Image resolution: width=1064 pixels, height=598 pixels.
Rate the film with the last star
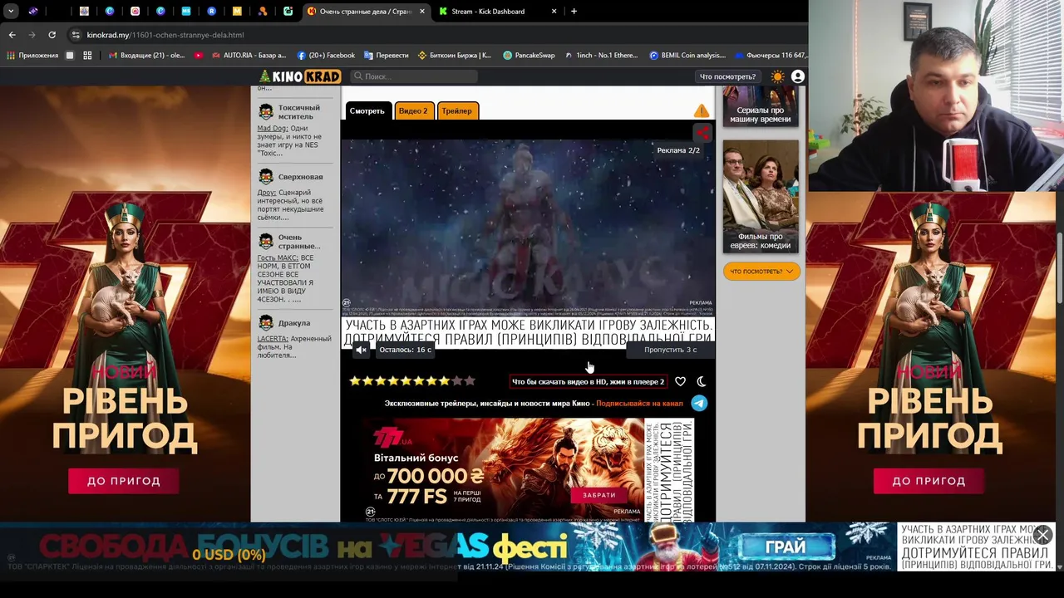[470, 381]
